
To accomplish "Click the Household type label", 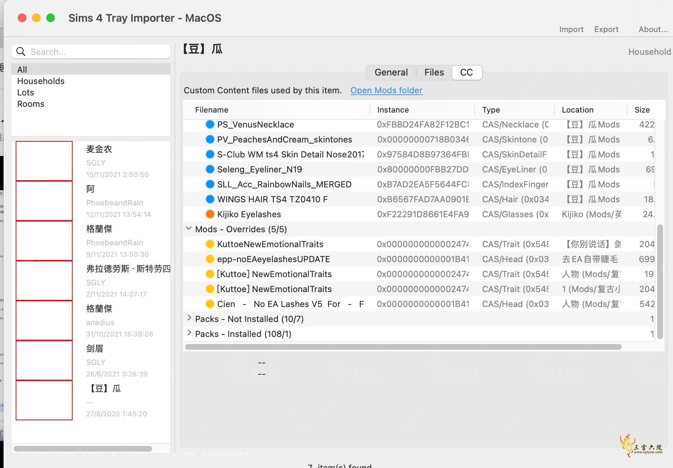I will tap(649, 52).
